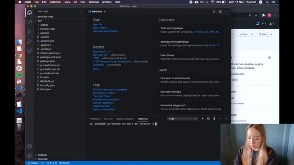Create a new terminal with plus icon
294x165 pixels.
[x=203, y=119]
